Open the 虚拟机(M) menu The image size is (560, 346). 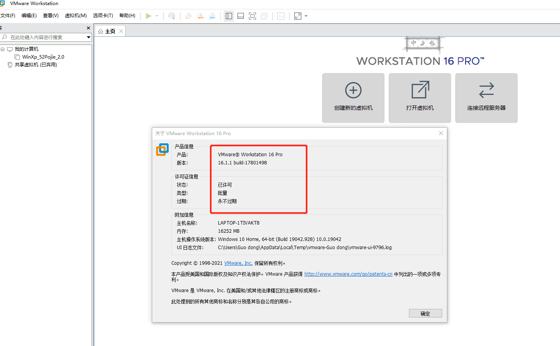pos(76,16)
